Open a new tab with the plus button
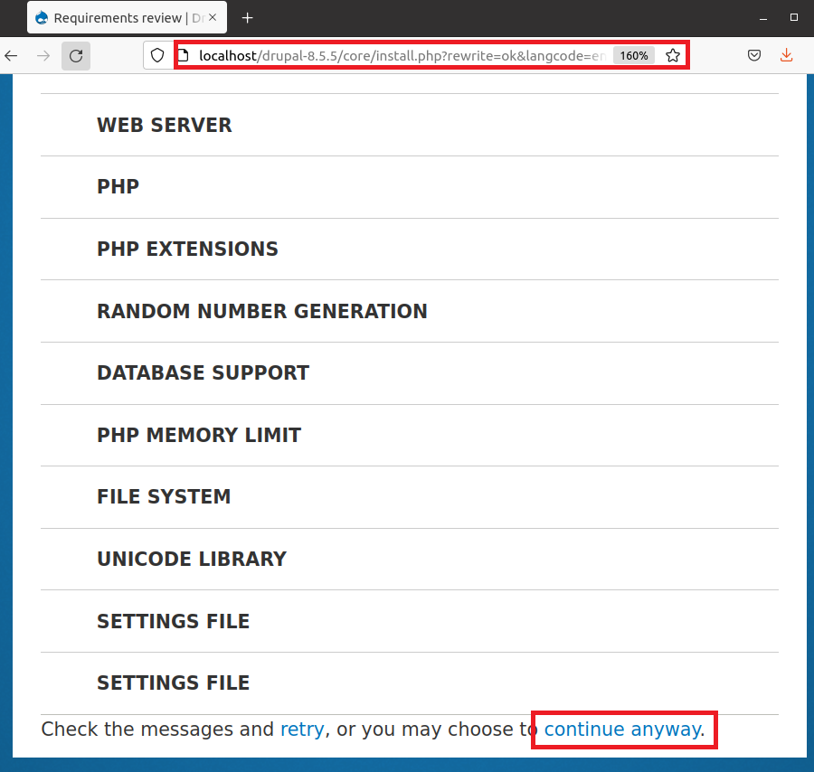Viewport: 814px width, 772px height. [248, 18]
